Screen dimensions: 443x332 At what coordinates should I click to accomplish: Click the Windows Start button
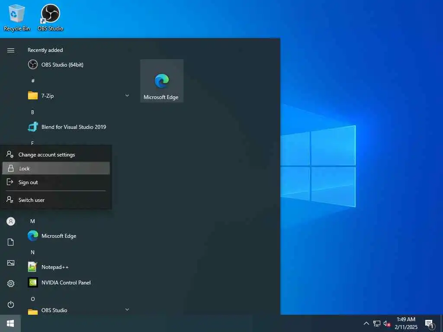10,323
